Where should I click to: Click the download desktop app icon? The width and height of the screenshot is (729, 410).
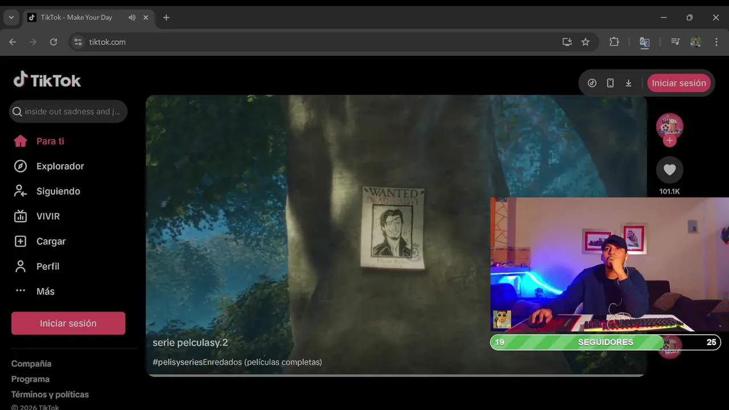click(x=629, y=83)
